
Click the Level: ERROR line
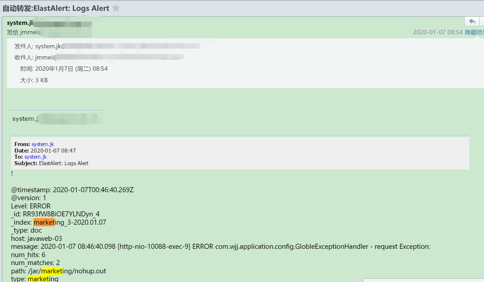[x=31, y=206]
